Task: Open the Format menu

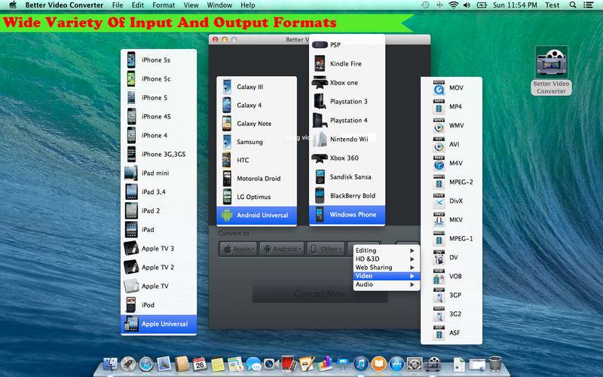Action: [164, 5]
